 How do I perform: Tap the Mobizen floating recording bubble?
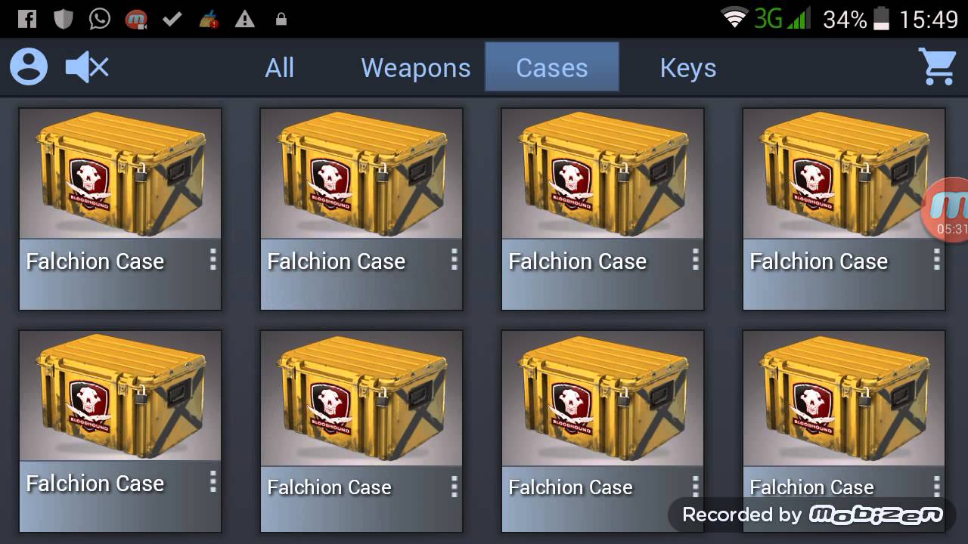click(x=945, y=210)
